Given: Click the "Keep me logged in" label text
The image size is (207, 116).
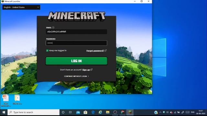Looking at the screenshot, I should tap(58, 51).
